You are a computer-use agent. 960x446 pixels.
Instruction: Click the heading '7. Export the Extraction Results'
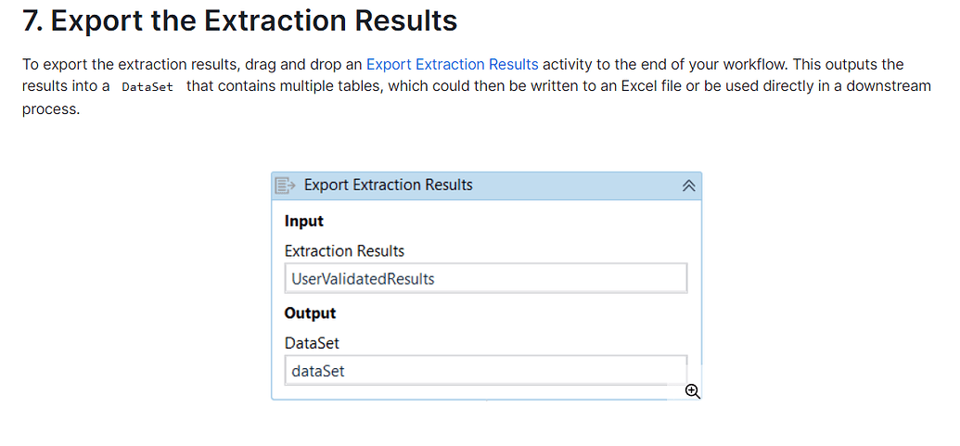coord(240,20)
